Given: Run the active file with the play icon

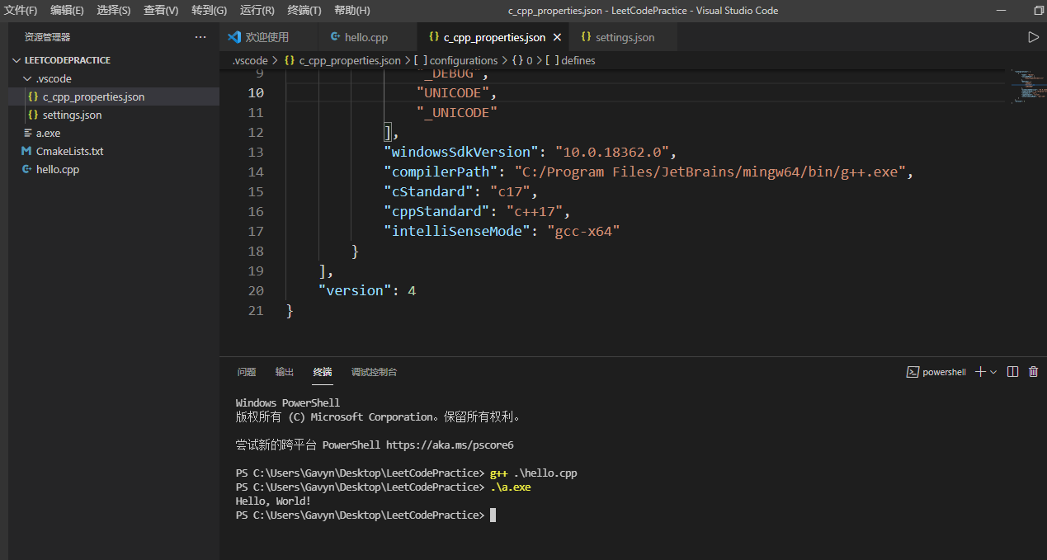Looking at the screenshot, I should pyautogui.click(x=1033, y=36).
